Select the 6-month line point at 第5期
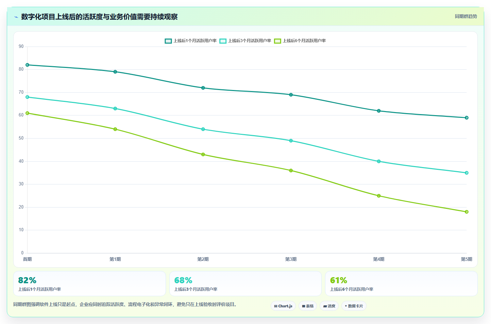Viewport: 491px width, 324px height. 467,212
